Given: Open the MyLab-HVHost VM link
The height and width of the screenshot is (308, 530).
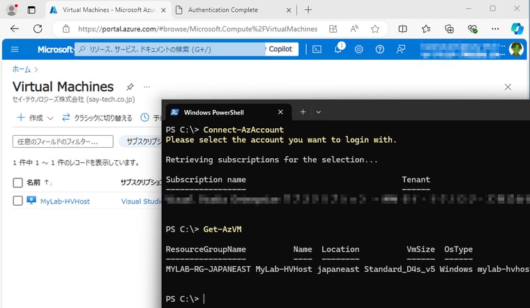Looking at the screenshot, I should click(65, 201).
